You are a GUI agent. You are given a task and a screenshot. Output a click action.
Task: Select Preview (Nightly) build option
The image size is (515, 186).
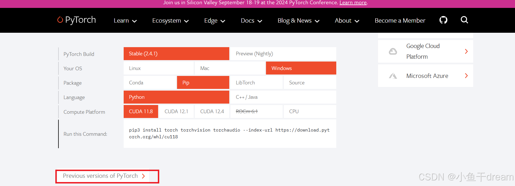pos(283,54)
